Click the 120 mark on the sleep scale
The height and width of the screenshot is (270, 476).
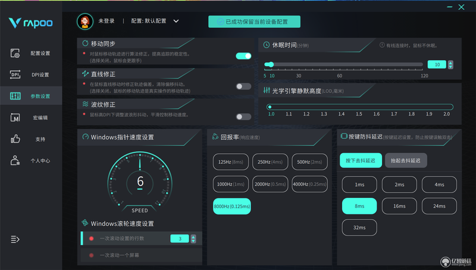(x=424, y=76)
